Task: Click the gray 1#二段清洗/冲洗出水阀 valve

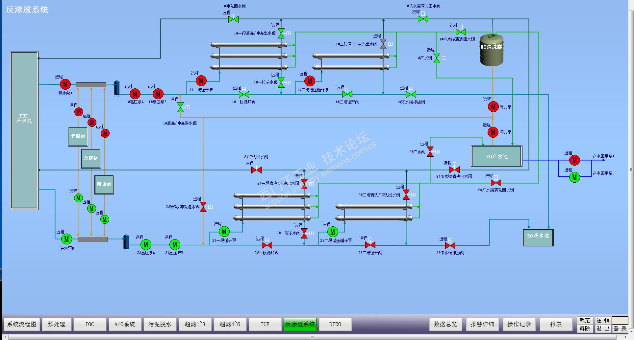Action: 383,44
